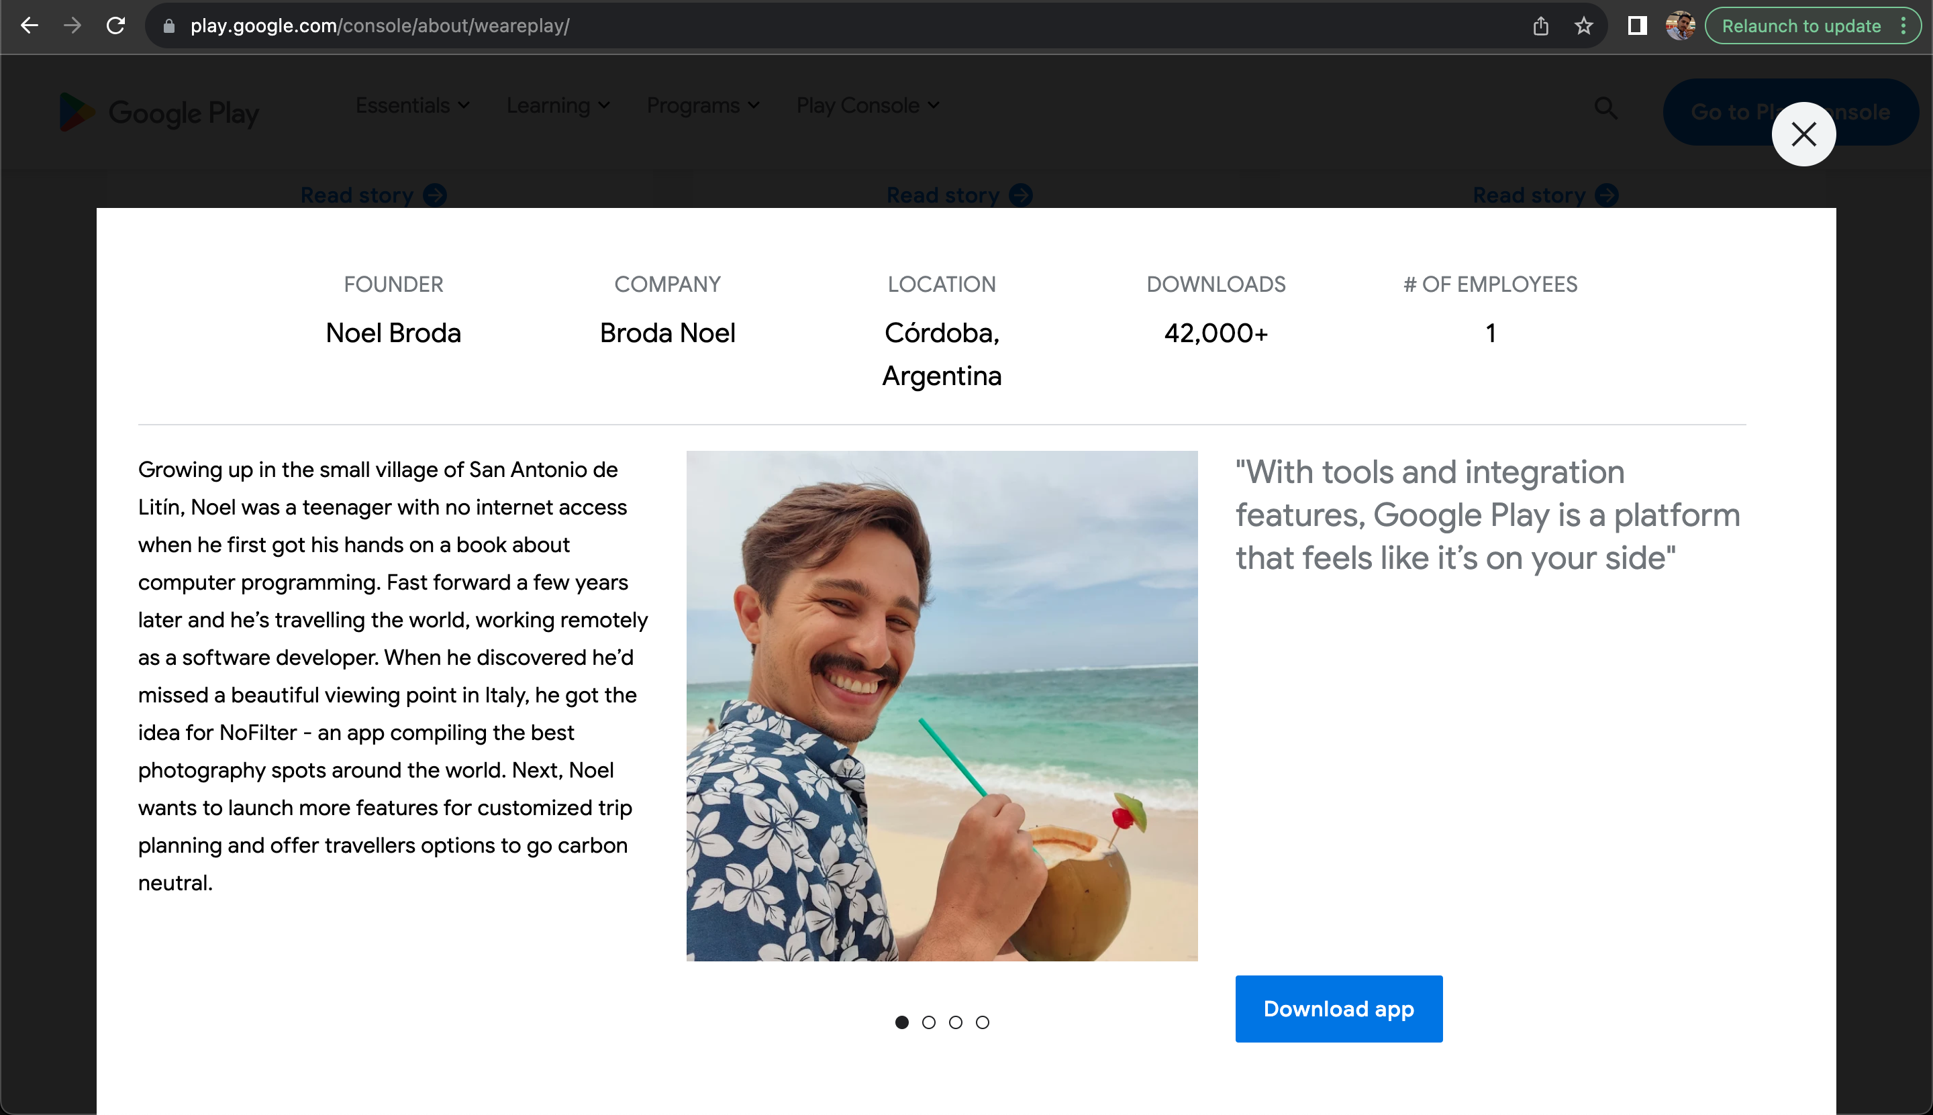Bookmark page with star icon
Screen dimensions: 1933x1115
1583,26
